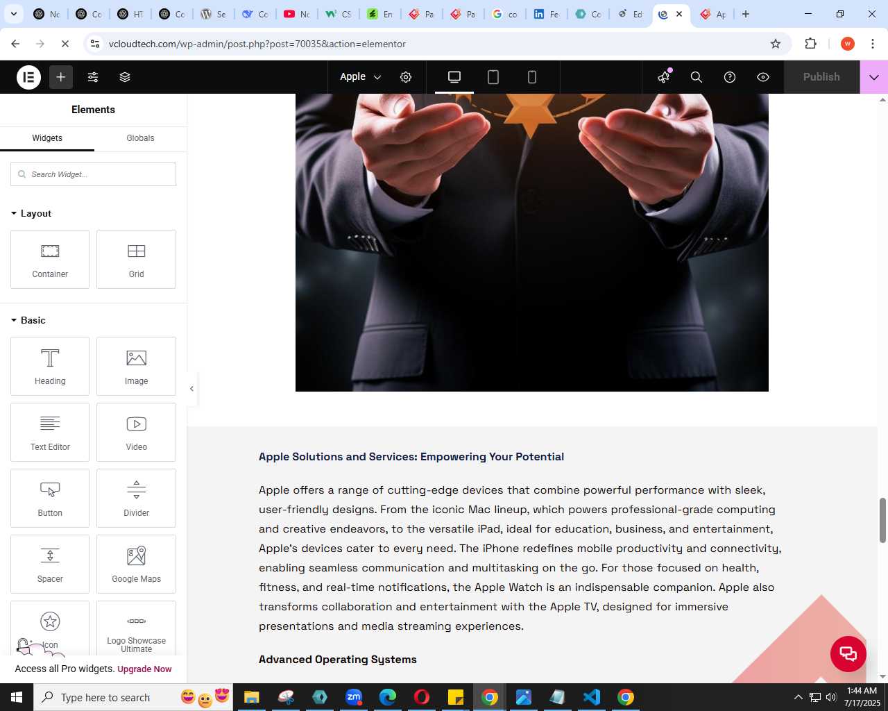Preview changes with the eye icon

coord(763,77)
